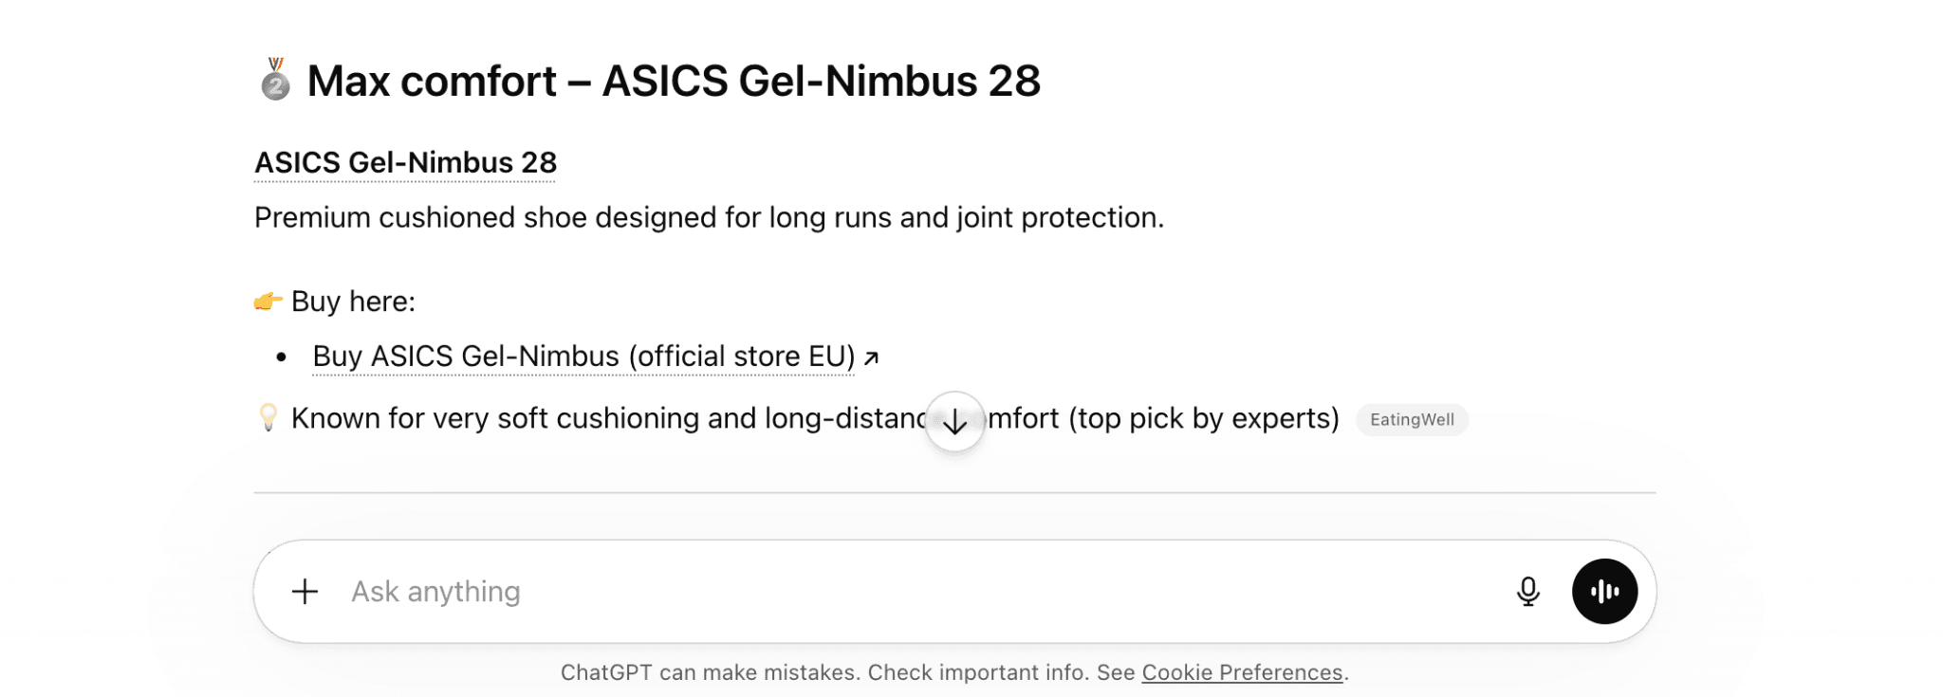Open Cookie Preferences settings
1943x697 pixels.
[x=1243, y=671]
